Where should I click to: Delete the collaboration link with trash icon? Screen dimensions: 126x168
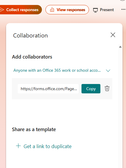click(107, 88)
